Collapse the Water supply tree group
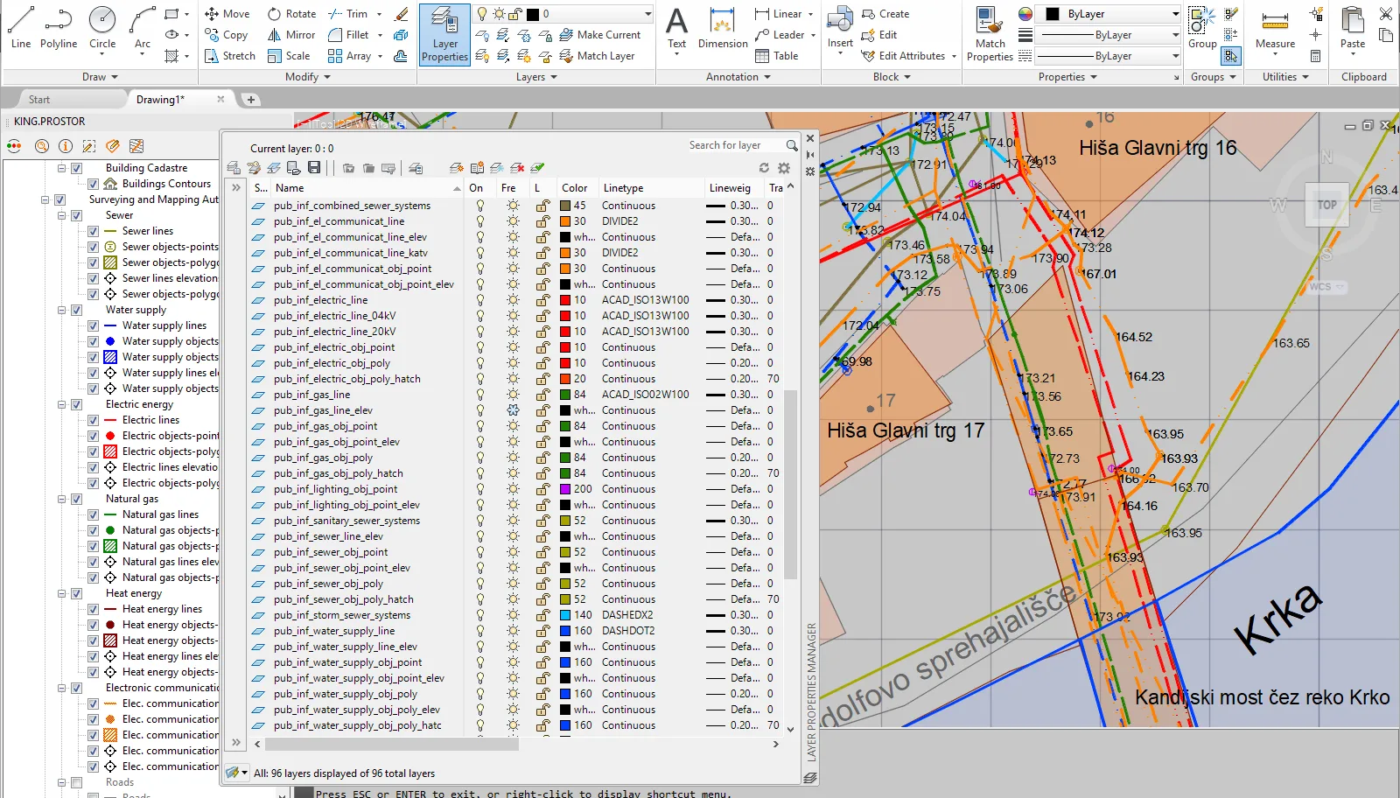 pos(62,310)
